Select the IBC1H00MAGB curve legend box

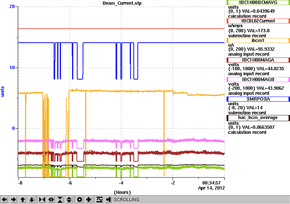point(258,80)
